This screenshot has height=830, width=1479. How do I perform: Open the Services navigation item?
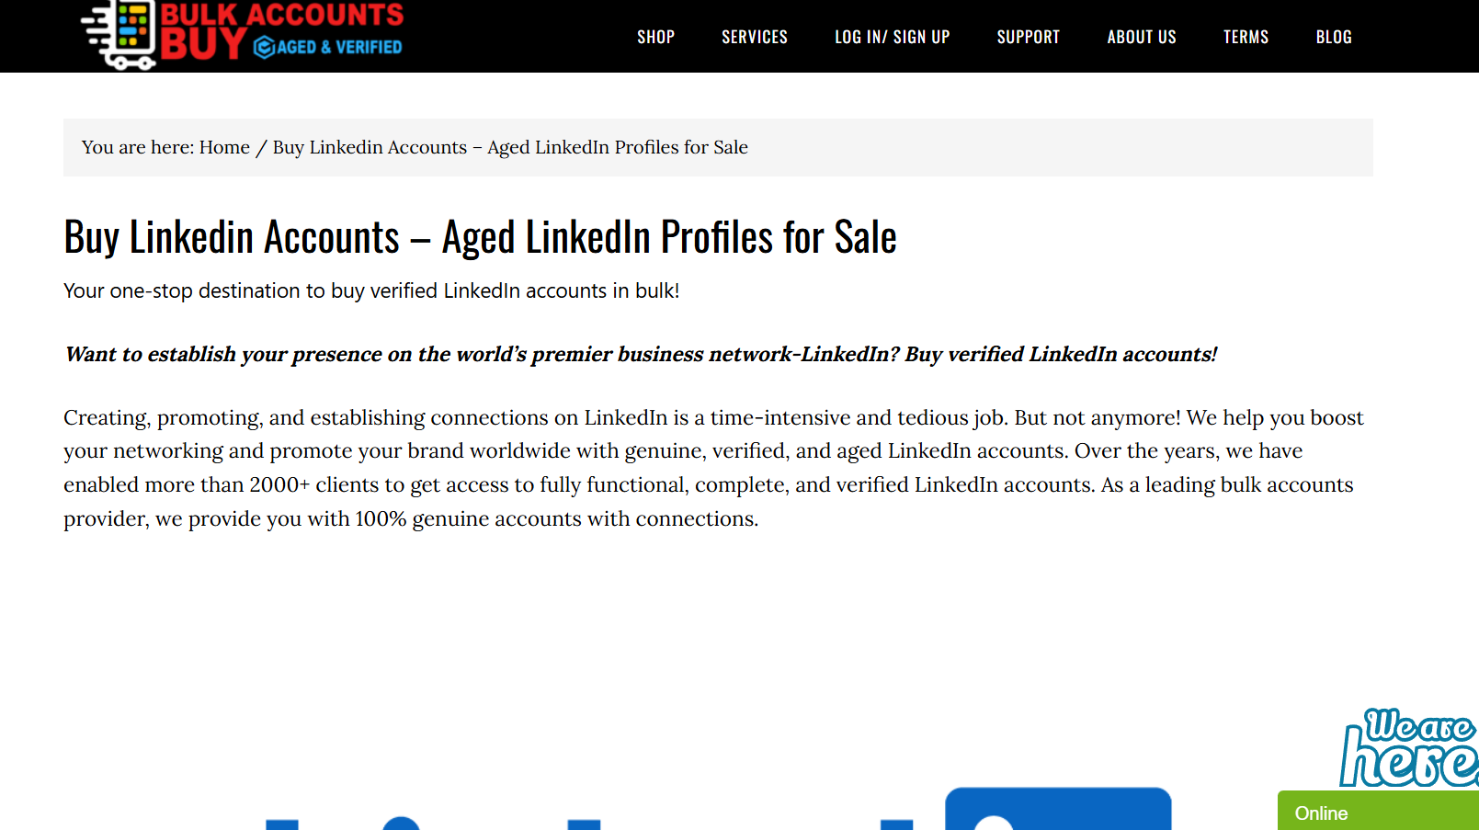pos(754,37)
